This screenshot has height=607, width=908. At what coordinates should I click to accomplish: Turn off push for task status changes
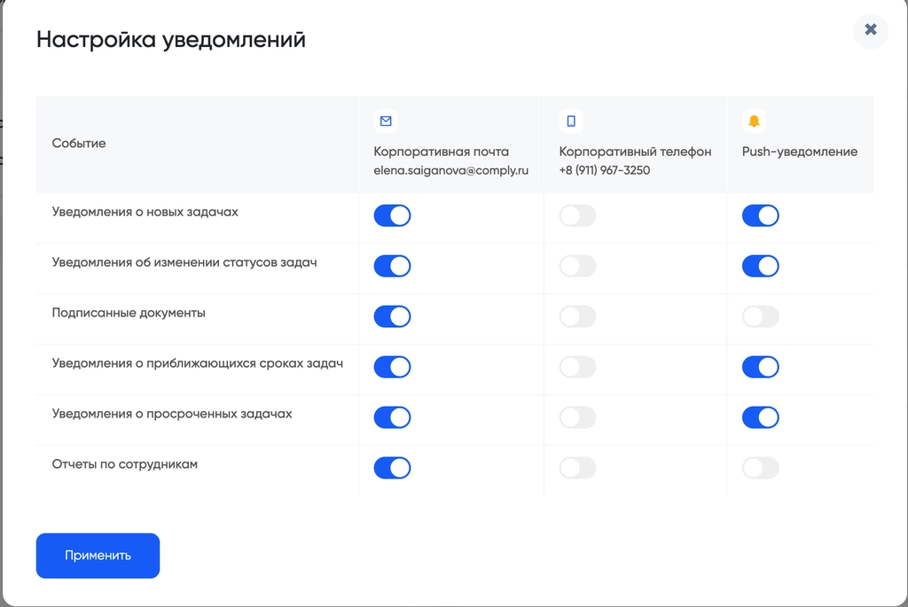(760, 266)
